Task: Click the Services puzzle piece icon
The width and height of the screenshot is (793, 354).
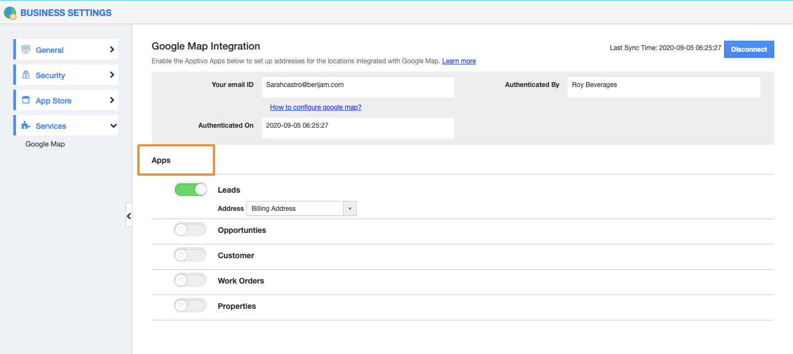Action: (26, 126)
